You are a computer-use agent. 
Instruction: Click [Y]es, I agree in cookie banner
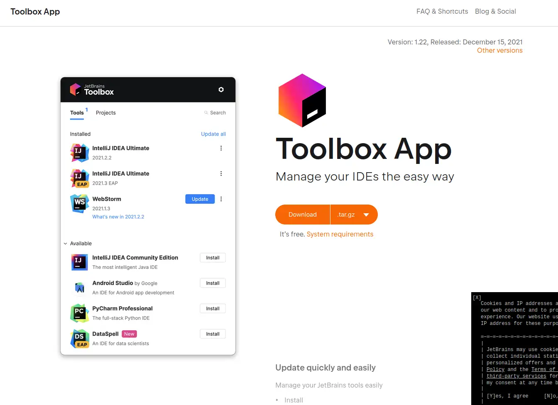pos(507,396)
